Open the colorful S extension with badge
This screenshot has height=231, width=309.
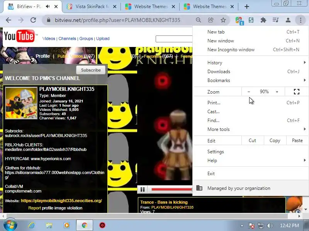[239, 20]
